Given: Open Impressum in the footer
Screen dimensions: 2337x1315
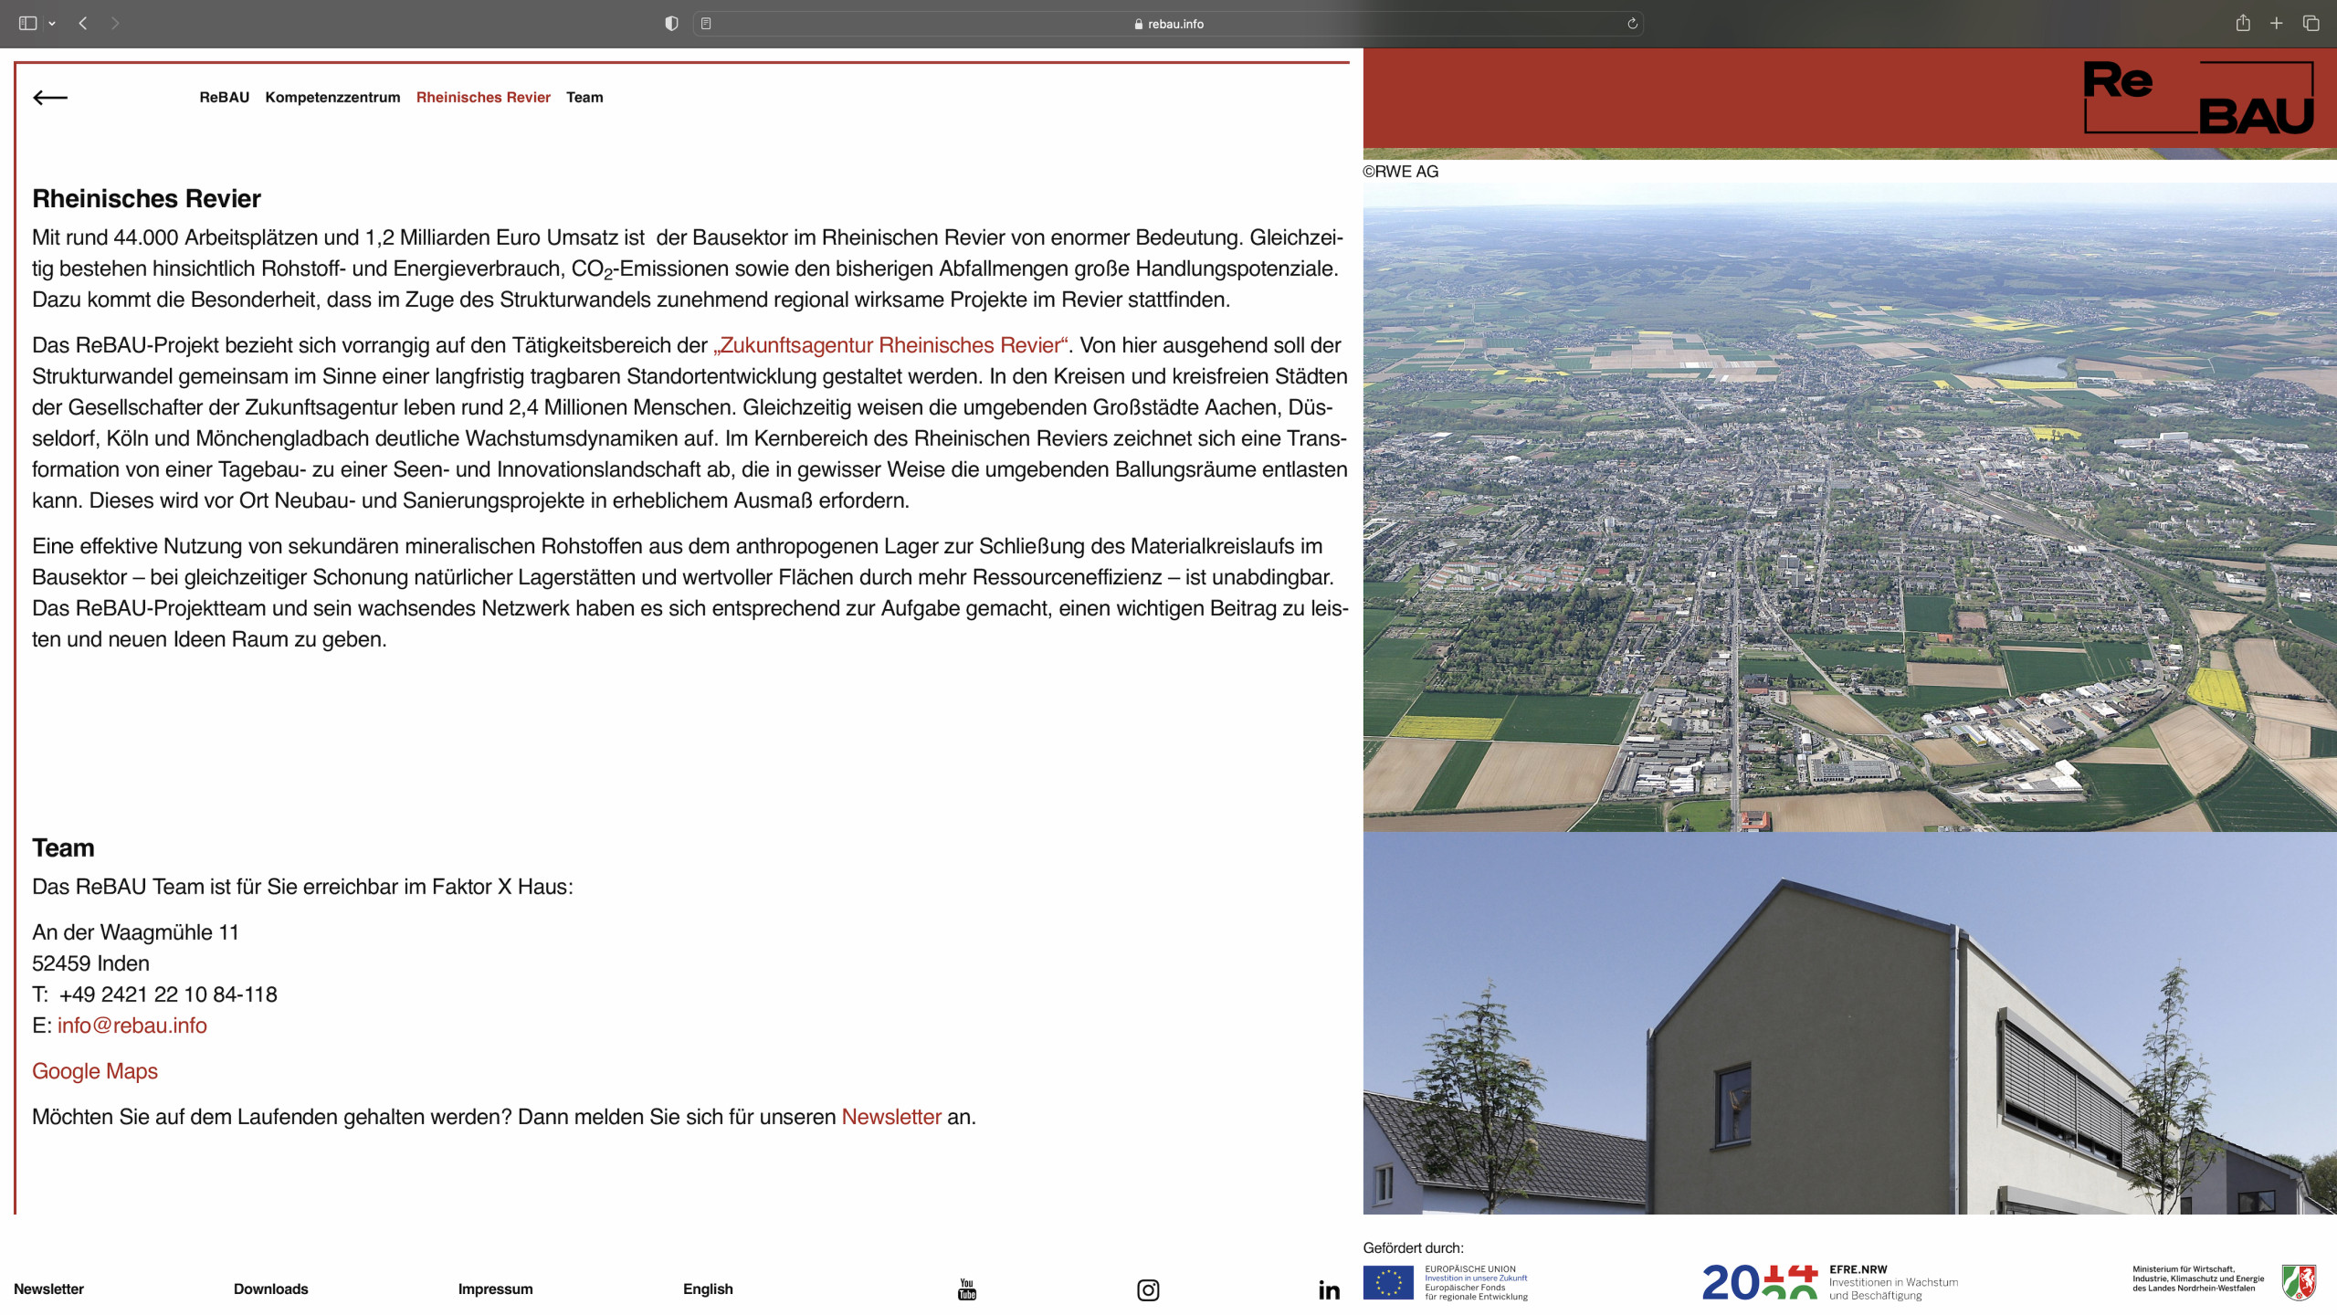Looking at the screenshot, I should click(495, 1289).
